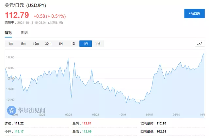
Task: Click the 华尔街见闻 watermark logo
Action: [x=31, y=110]
